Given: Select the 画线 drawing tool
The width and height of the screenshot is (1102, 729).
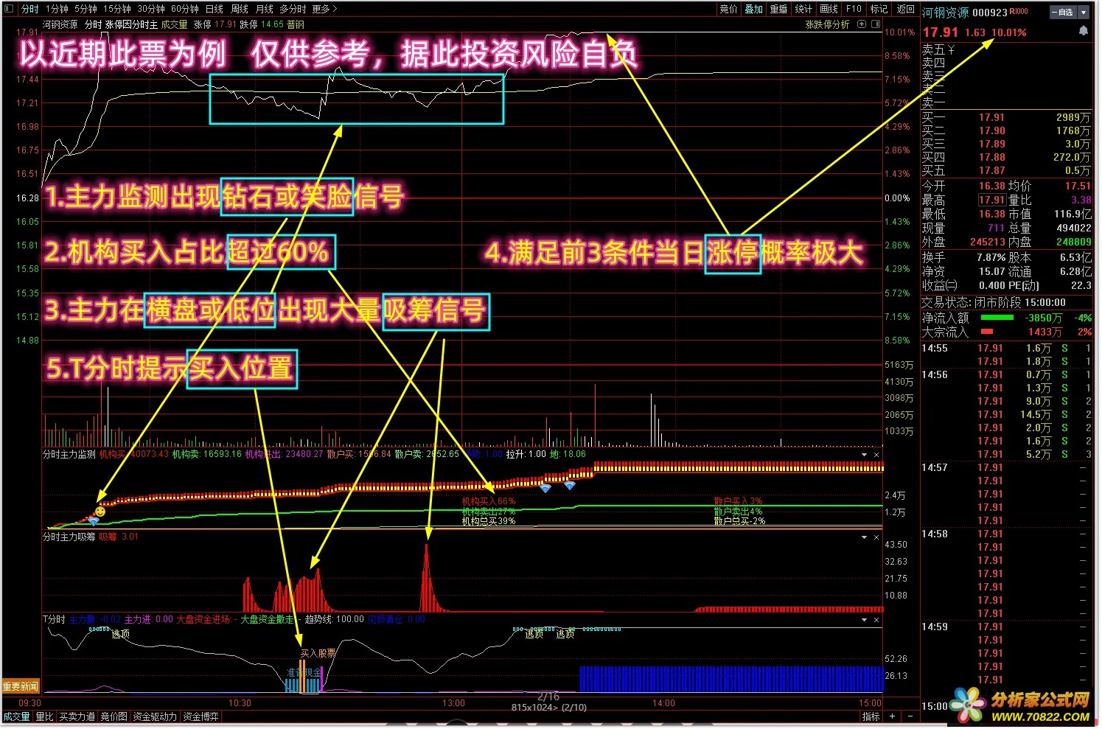Looking at the screenshot, I should tap(829, 9).
